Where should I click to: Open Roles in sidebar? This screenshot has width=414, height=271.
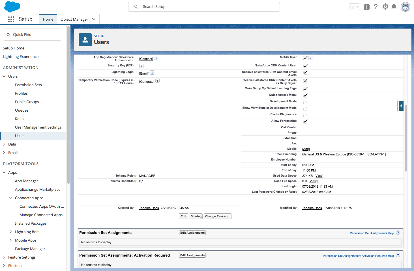[20, 119]
